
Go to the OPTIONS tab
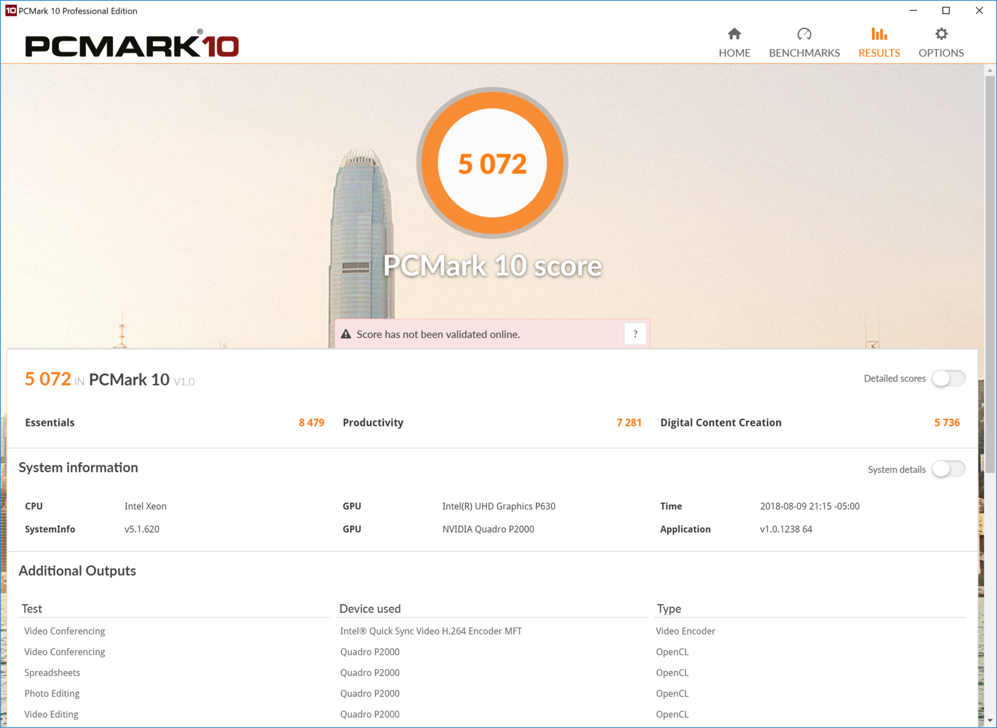[x=941, y=42]
